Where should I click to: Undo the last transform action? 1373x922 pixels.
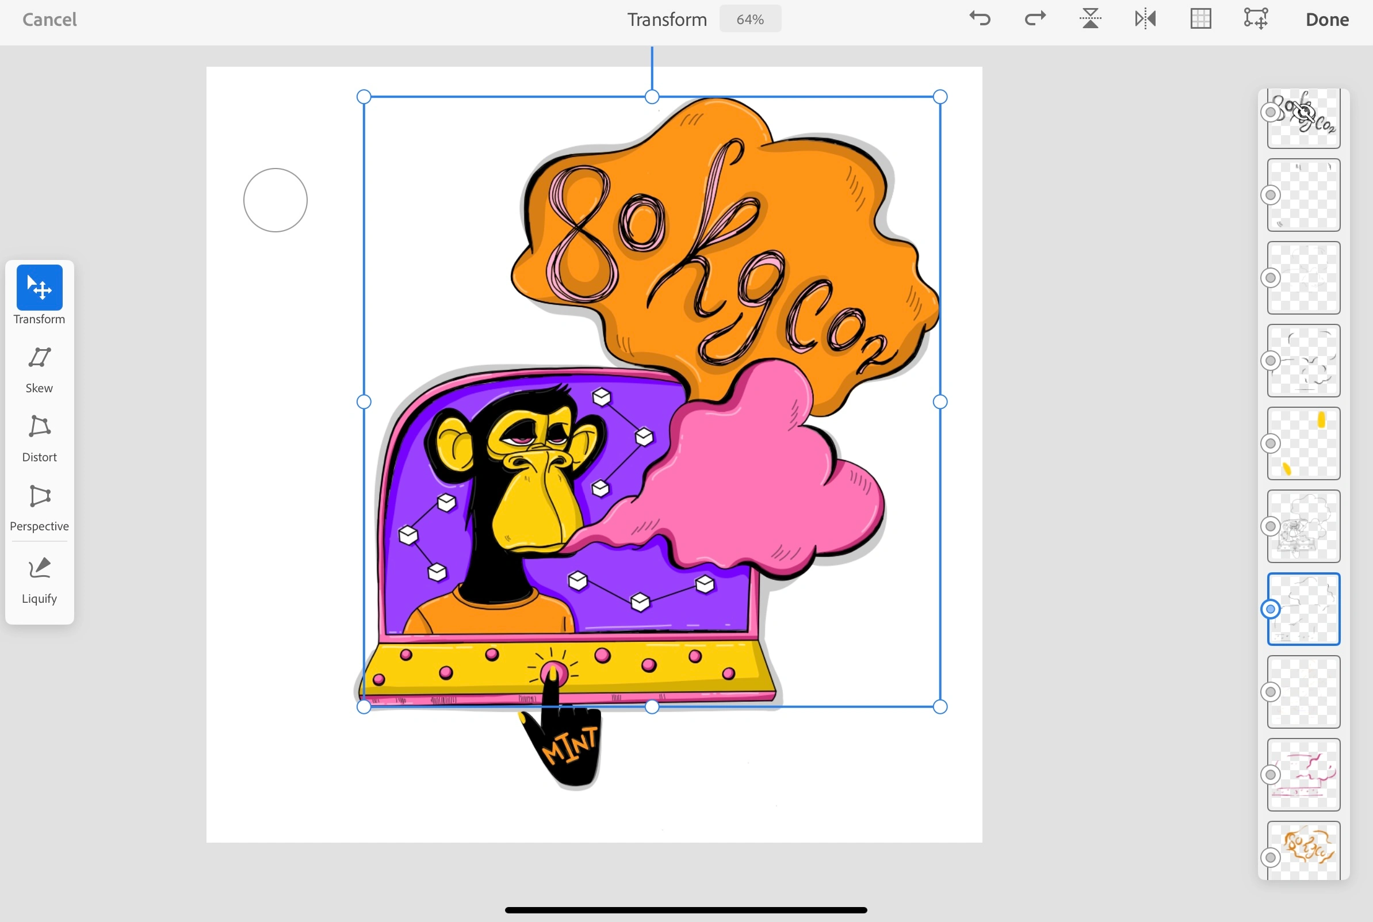pyautogui.click(x=980, y=19)
